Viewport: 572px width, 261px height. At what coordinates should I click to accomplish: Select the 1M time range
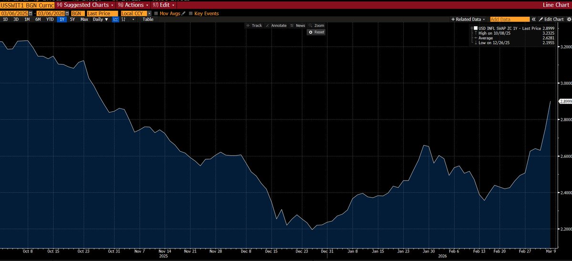[x=27, y=19]
